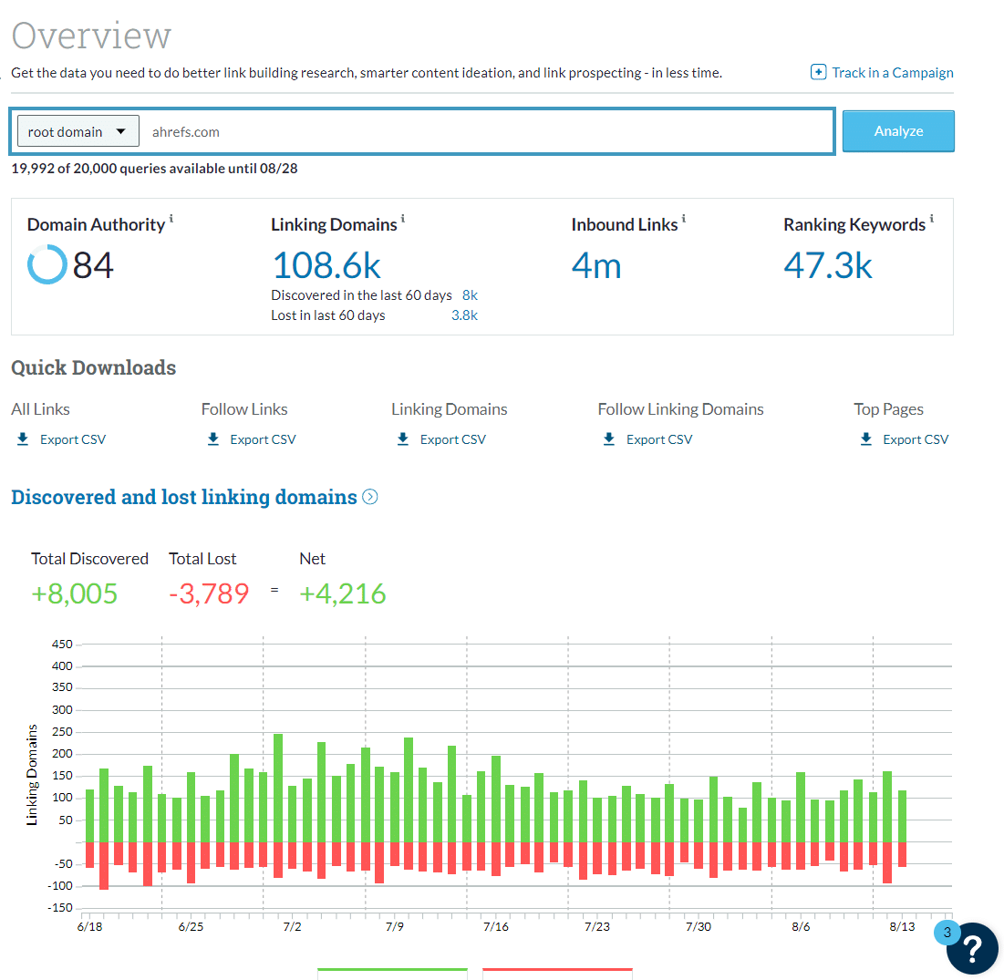Click the 4m inbound links value
Screen dimensions: 1004x980
596,265
